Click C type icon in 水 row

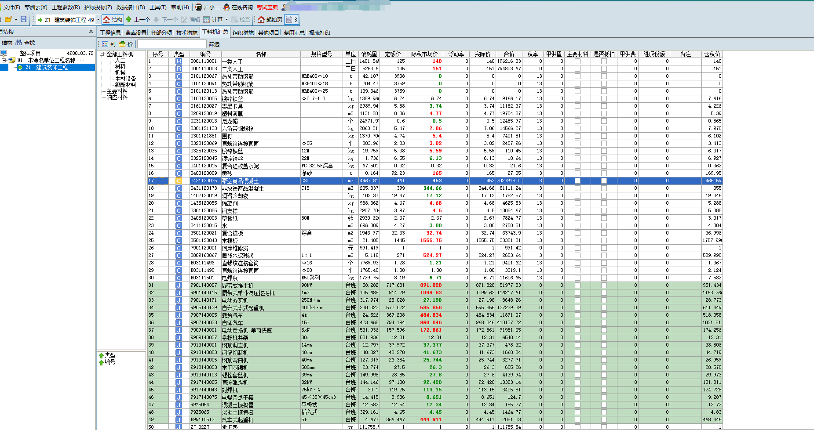pos(179,226)
